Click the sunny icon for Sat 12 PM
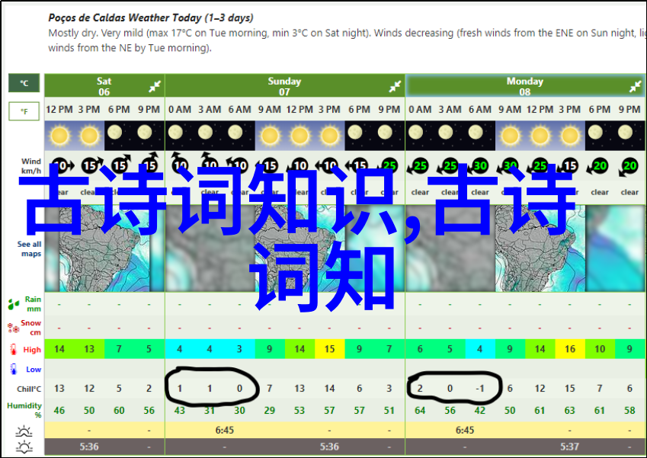Viewport: 647px width, 458px height. [x=59, y=136]
